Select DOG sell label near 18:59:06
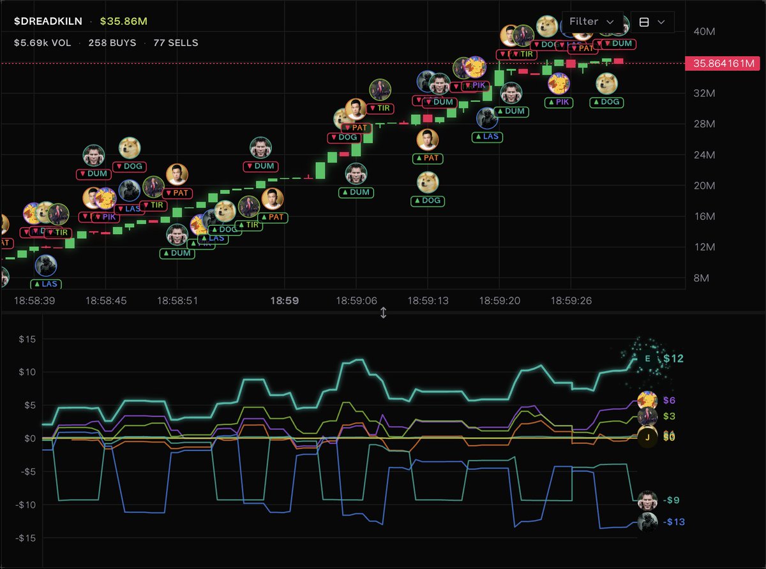Image resolution: width=766 pixels, height=569 pixels. point(344,137)
